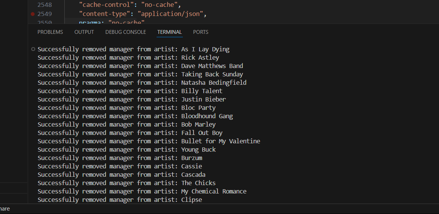The width and height of the screenshot is (439, 214).
Task: Click terminal line for Bob Marley
Action: (127, 125)
